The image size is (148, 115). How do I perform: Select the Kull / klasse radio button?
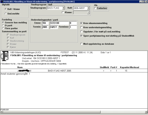click(x=6, y=9)
